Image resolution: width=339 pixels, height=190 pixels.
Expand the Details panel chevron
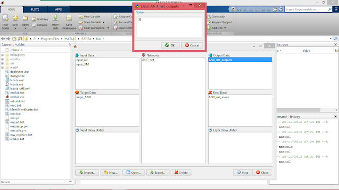(x=70, y=182)
